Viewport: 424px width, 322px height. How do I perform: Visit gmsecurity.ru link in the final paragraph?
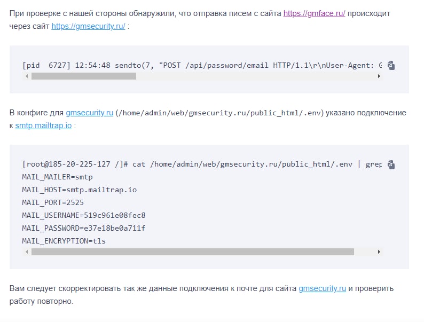(x=322, y=288)
